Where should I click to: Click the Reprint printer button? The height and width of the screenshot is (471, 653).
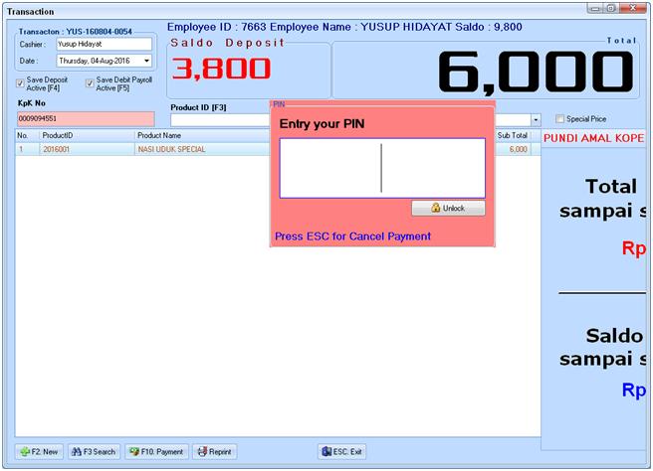(x=214, y=451)
